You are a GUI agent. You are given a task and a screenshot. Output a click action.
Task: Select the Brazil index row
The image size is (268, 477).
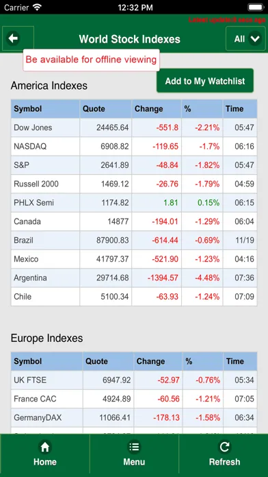134,241
